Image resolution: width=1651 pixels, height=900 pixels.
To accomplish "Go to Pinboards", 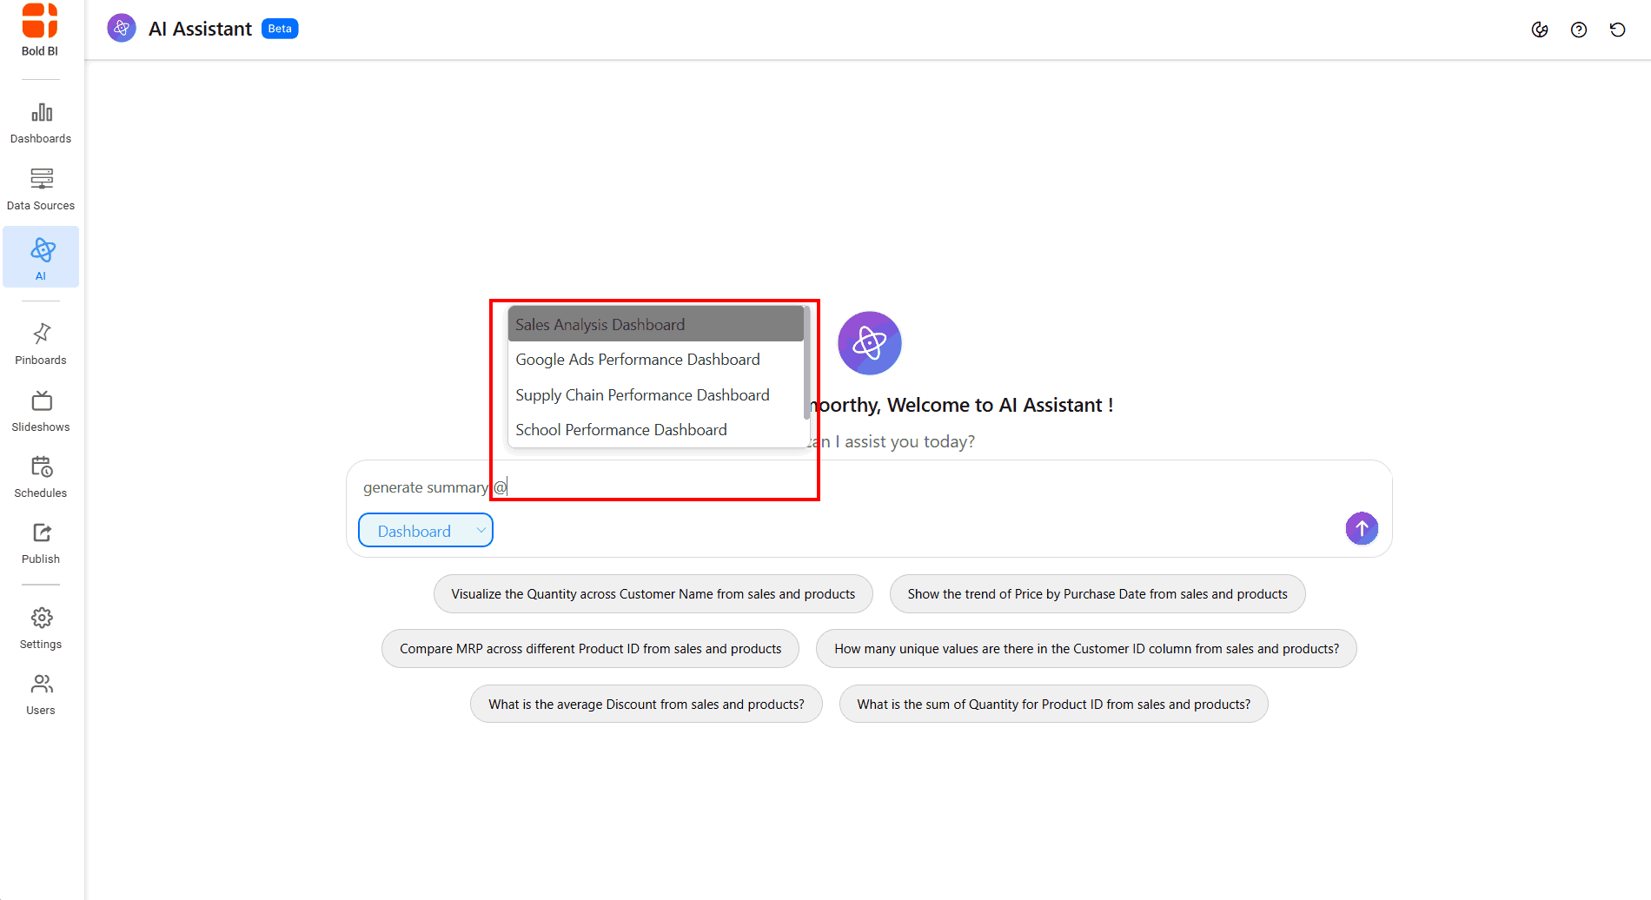I will coord(41,344).
